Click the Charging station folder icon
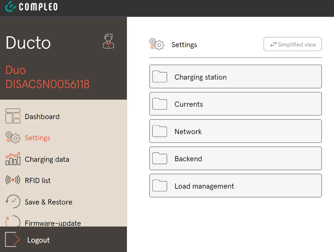Viewport: 334px width, 252px height. 160,76
